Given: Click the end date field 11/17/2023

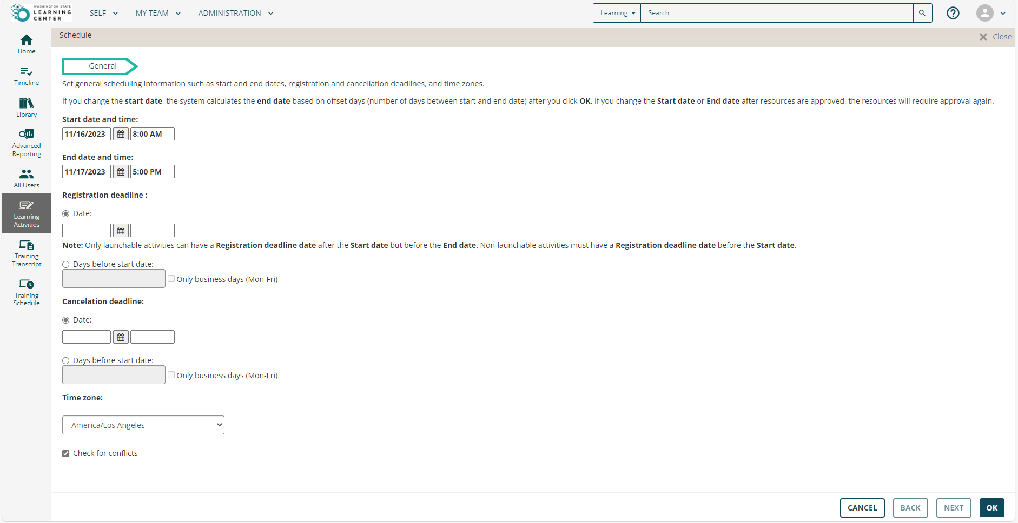Looking at the screenshot, I should [x=87, y=172].
